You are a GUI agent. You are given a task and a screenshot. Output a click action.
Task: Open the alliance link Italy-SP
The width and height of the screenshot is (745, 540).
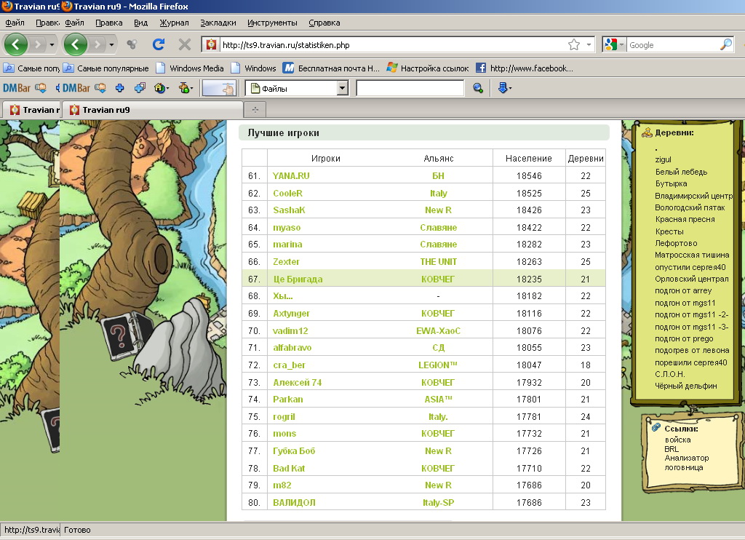[x=438, y=502]
